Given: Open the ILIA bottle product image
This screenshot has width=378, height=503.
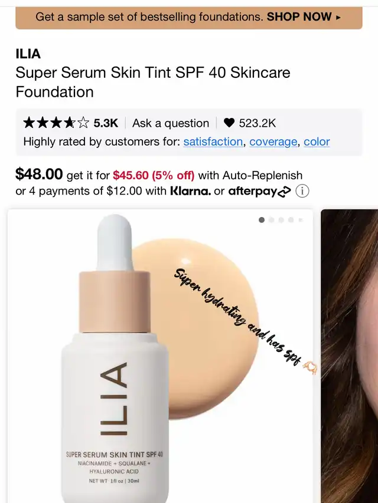Looking at the screenshot, I should click(115, 359).
